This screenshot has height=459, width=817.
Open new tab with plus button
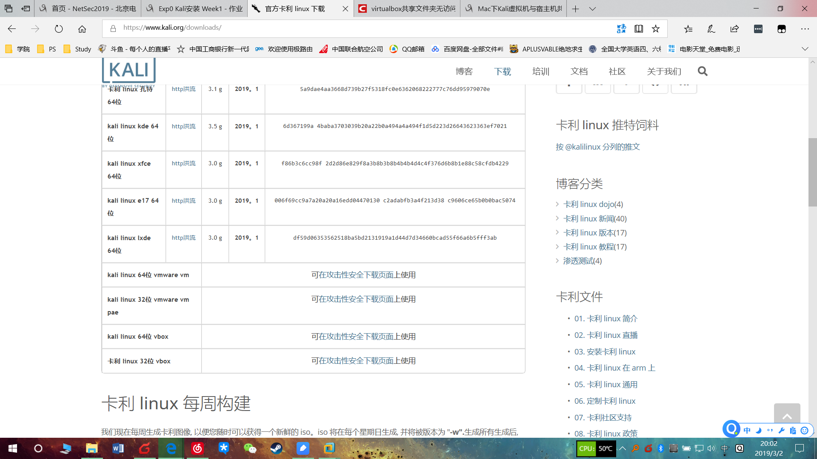(x=575, y=8)
